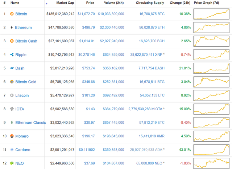Click the Dash logo icon
This screenshot has width=232, height=171.
pyautogui.click(x=12, y=68)
